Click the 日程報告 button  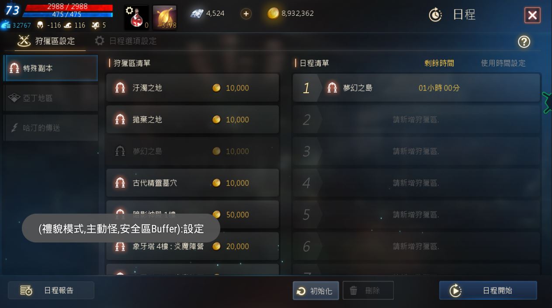(x=51, y=290)
